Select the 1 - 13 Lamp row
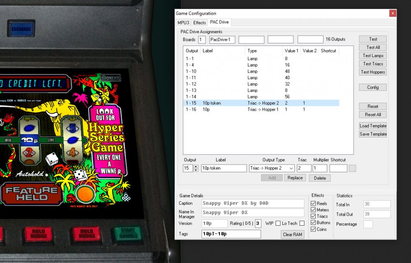Image resolution: width=411 pixels, height=263 pixels. [x=261, y=90]
